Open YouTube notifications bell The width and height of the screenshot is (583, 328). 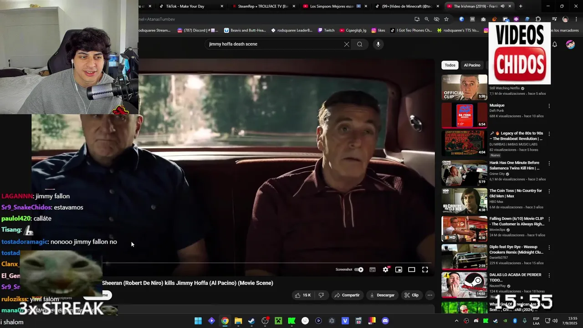pyautogui.click(x=555, y=44)
